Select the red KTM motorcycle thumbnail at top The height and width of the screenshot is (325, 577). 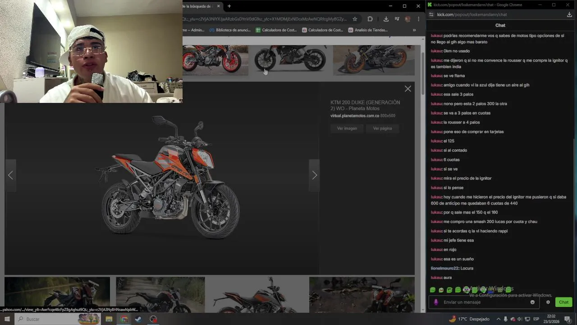tap(215, 60)
